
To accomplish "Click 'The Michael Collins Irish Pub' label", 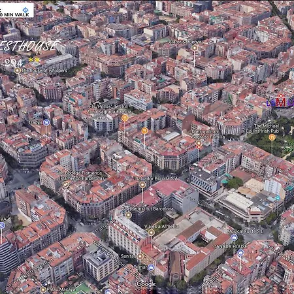I will (263, 129).
